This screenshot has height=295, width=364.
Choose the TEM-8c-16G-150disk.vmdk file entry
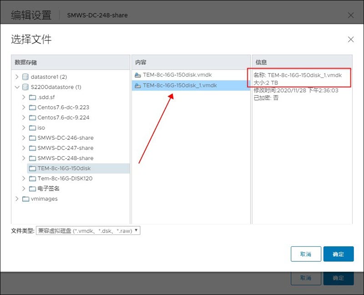pyautogui.click(x=177, y=75)
